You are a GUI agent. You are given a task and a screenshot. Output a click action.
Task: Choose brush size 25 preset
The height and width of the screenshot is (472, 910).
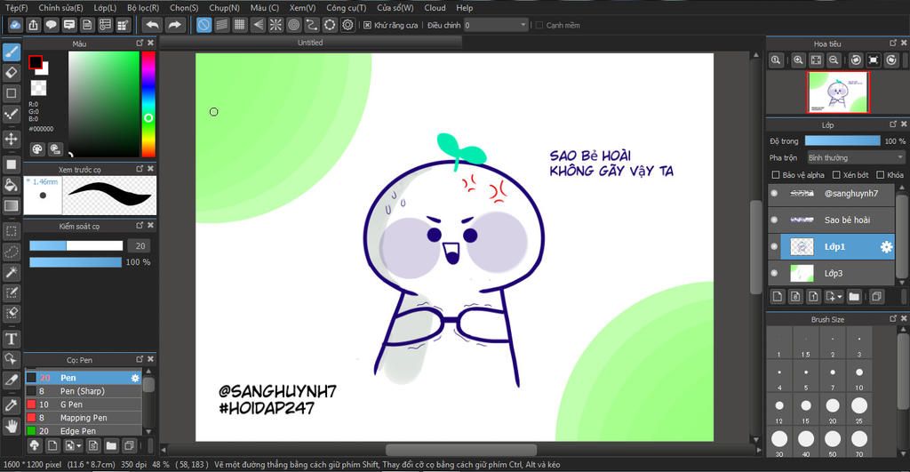coord(859,409)
